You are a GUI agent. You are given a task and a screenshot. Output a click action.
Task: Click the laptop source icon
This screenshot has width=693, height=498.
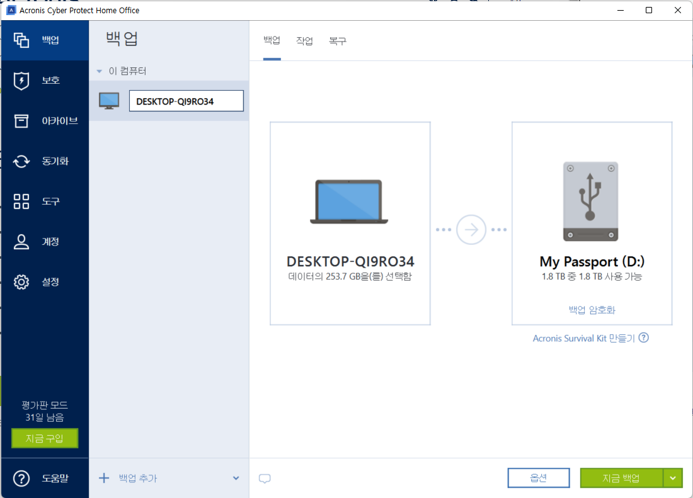pos(349,201)
